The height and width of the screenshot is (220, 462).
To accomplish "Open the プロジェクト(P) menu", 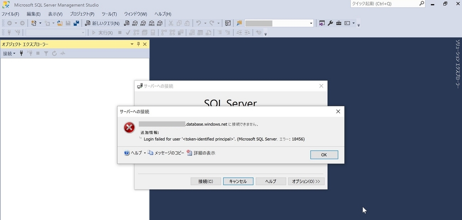I will (82, 14).
